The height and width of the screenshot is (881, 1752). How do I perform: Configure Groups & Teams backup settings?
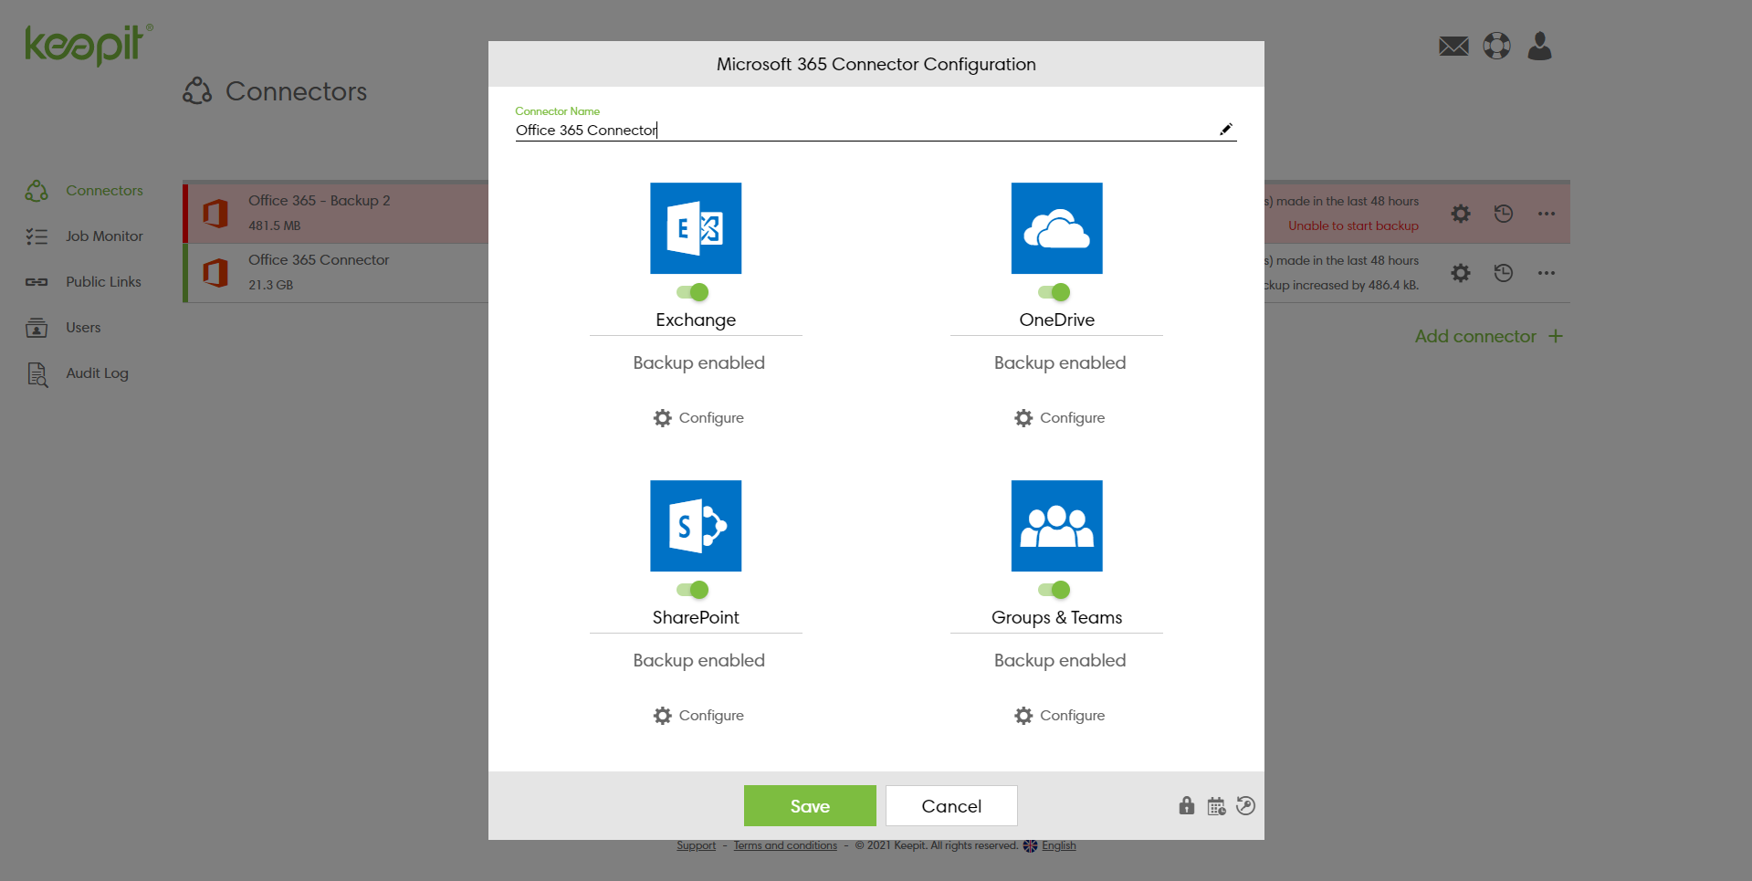tap(1059, 716)
